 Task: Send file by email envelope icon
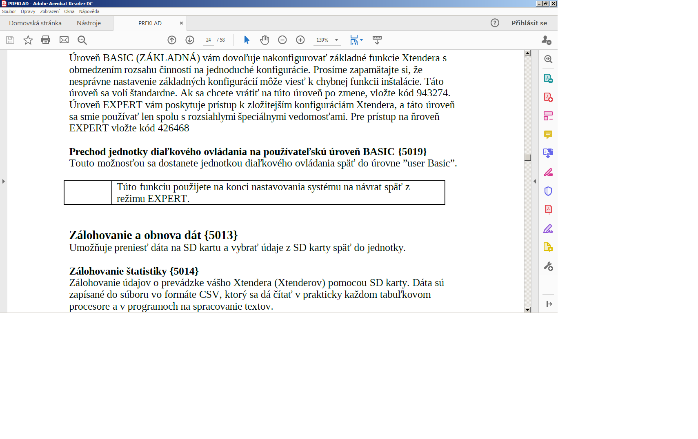pos(64,40)
